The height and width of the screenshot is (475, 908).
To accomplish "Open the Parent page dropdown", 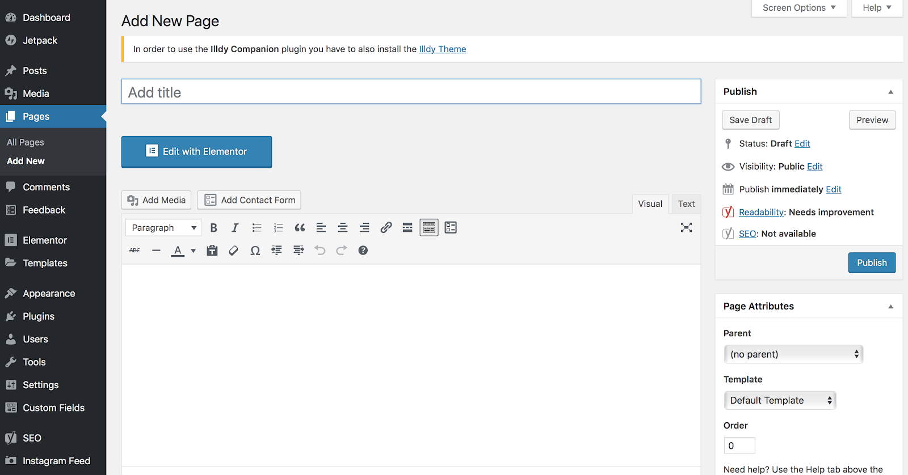I will tap(793, 354).
